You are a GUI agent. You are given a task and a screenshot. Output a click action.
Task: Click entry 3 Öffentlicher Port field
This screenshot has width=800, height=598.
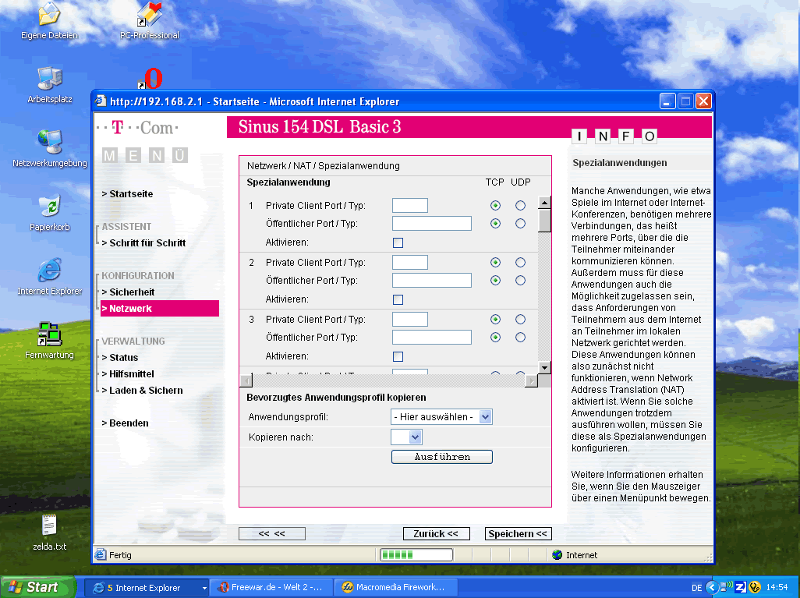pos(432,338)
